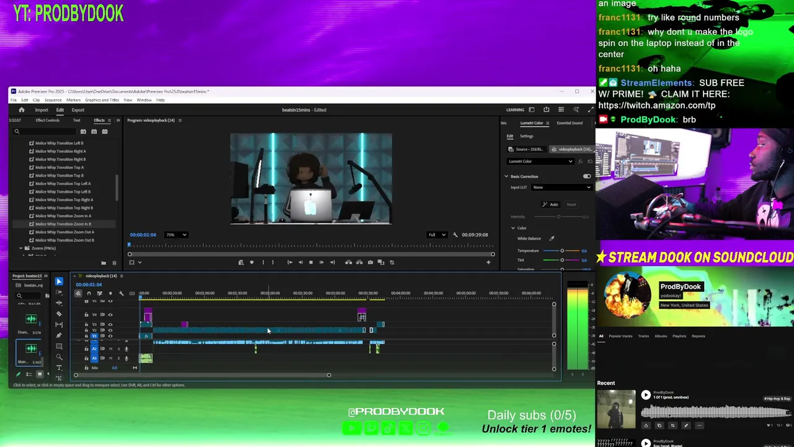Click the Program Monitor button editor plus
The height and width of the screenshot is (447, 794).
pyautogui.click(x=488, y=262)
